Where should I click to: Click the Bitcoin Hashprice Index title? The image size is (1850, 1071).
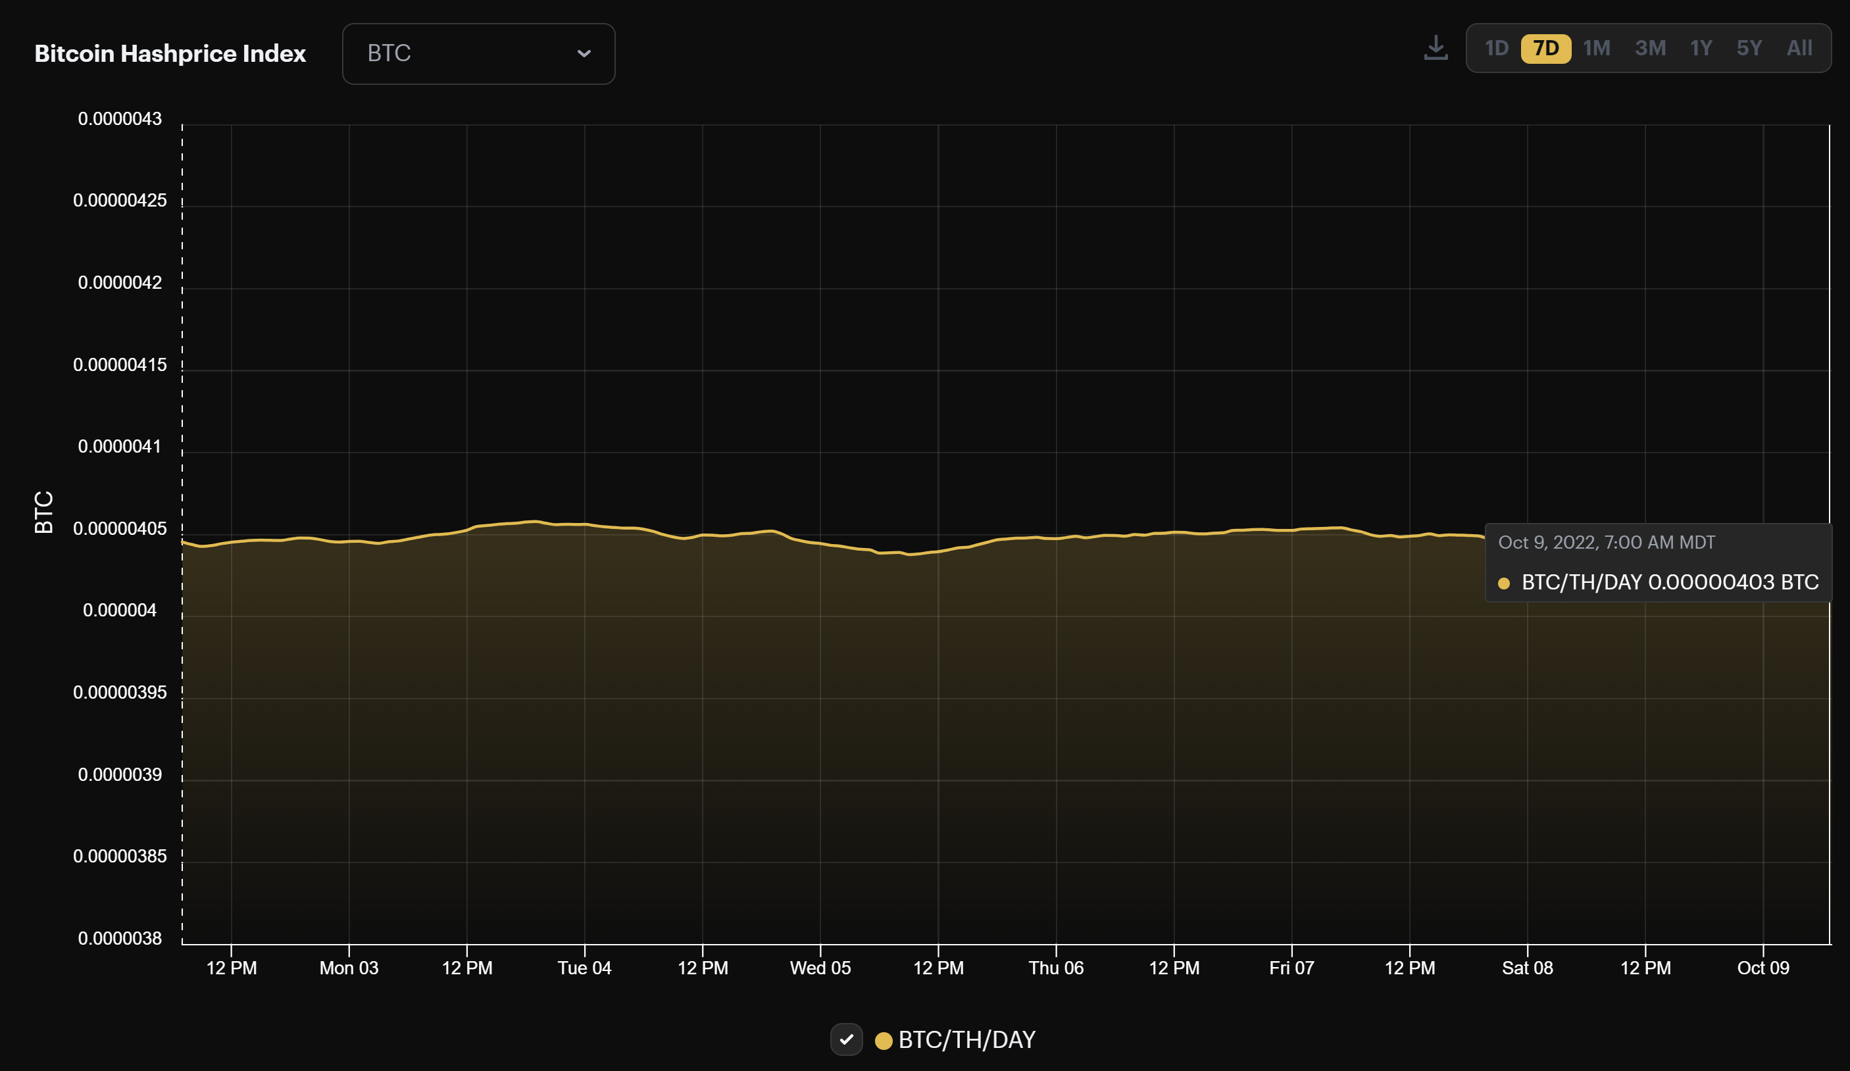coord(170,53)
